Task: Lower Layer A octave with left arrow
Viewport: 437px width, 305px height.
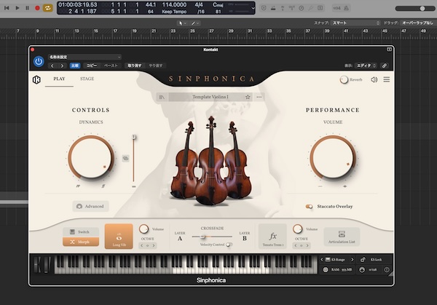Action: tap(141, 245)
